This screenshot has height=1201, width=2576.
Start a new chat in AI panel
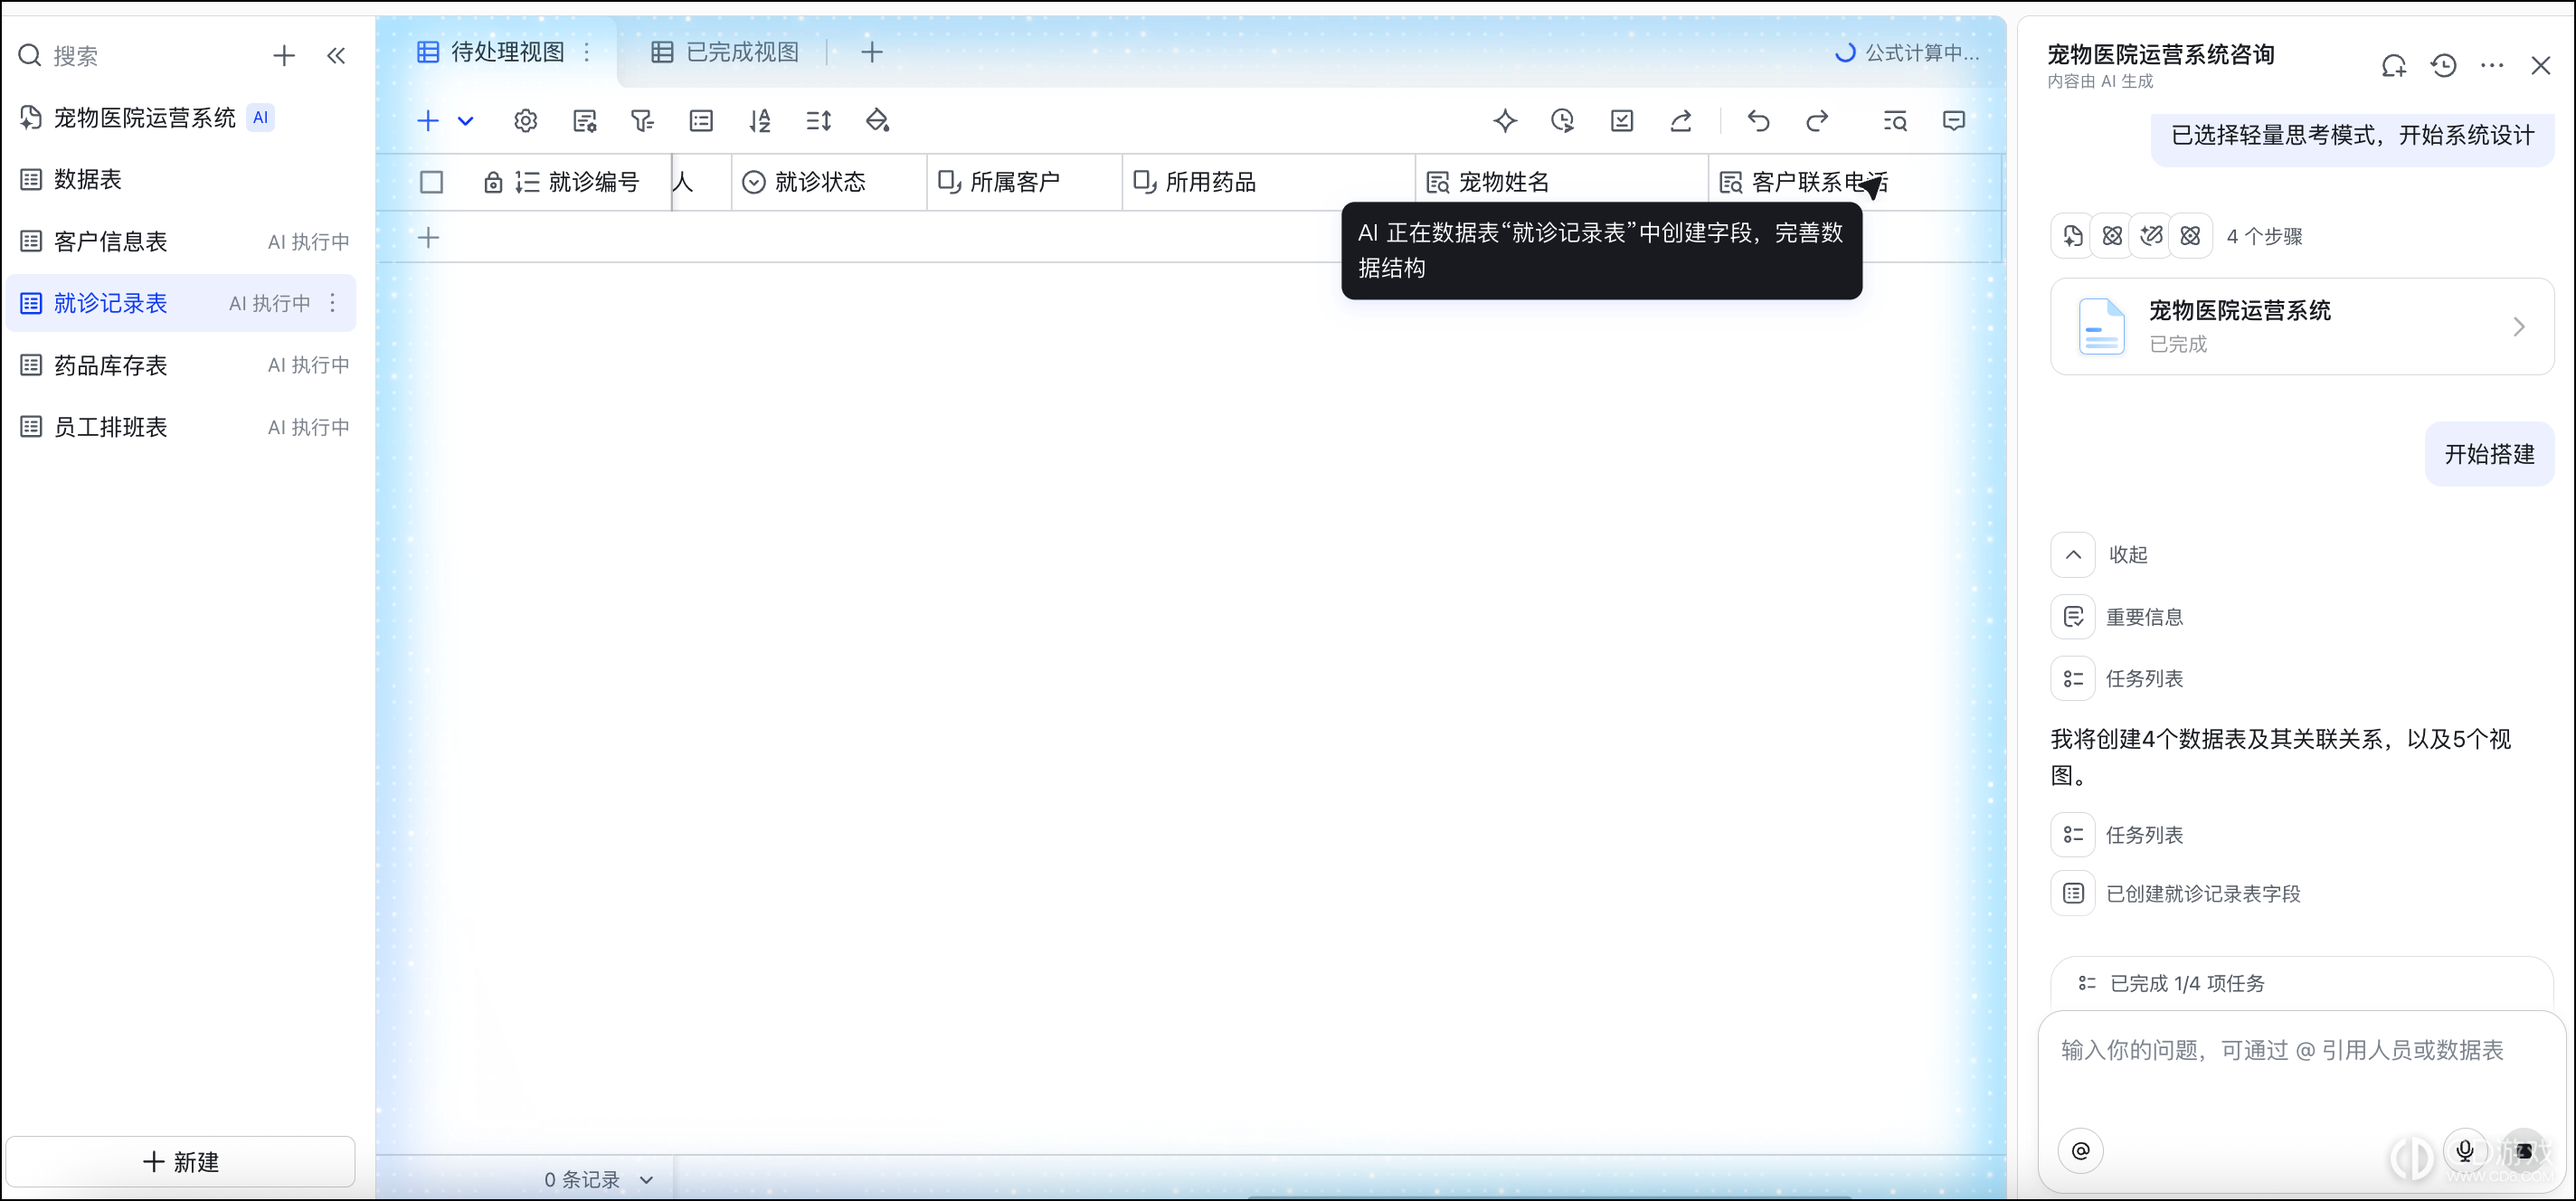[x=2394, y=66]
